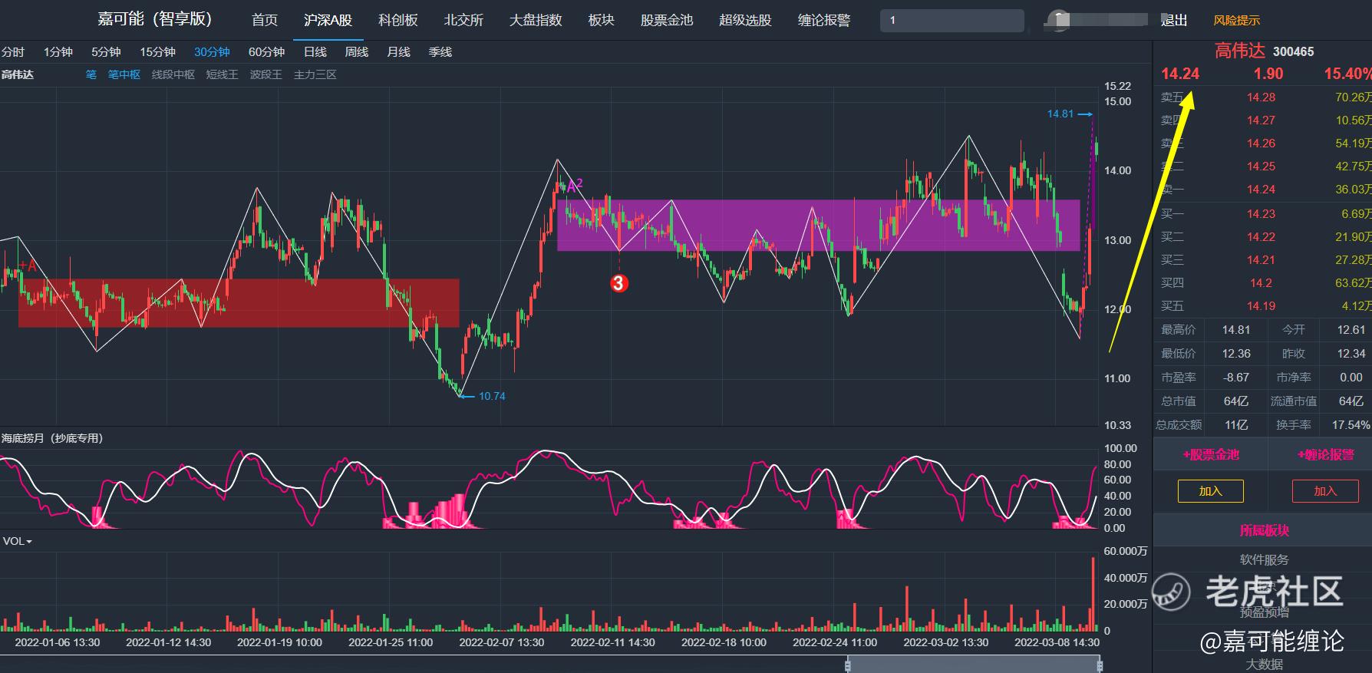Click the 大数据 sector entry

point(1264,665)
